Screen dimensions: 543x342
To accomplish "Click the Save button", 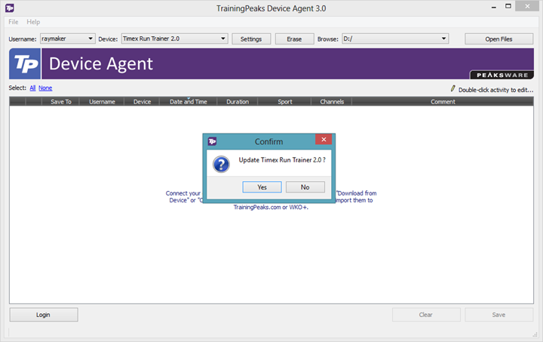I will (499, 315).
